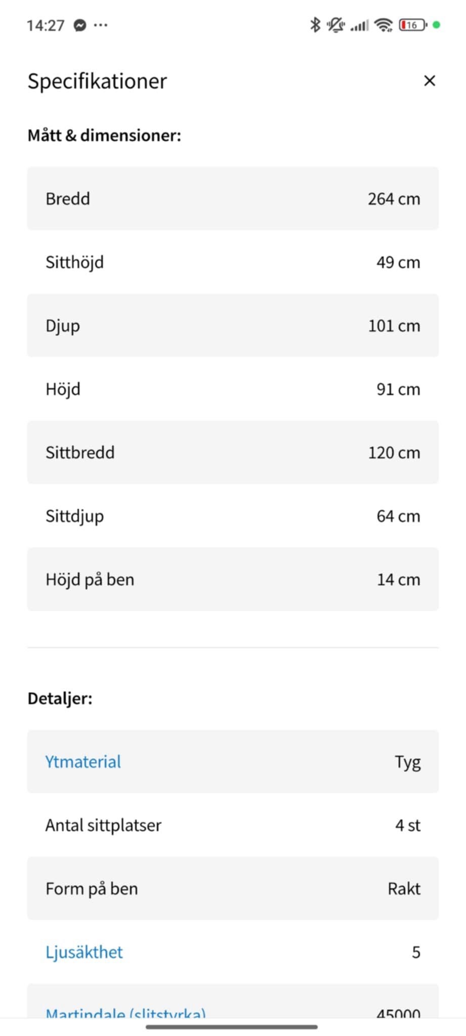Tap the Antal sittplatser row

pyautogui.click(x=233, y=825)
